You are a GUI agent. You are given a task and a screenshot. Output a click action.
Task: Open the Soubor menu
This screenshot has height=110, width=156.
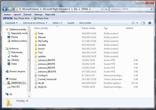coord(7,14)
